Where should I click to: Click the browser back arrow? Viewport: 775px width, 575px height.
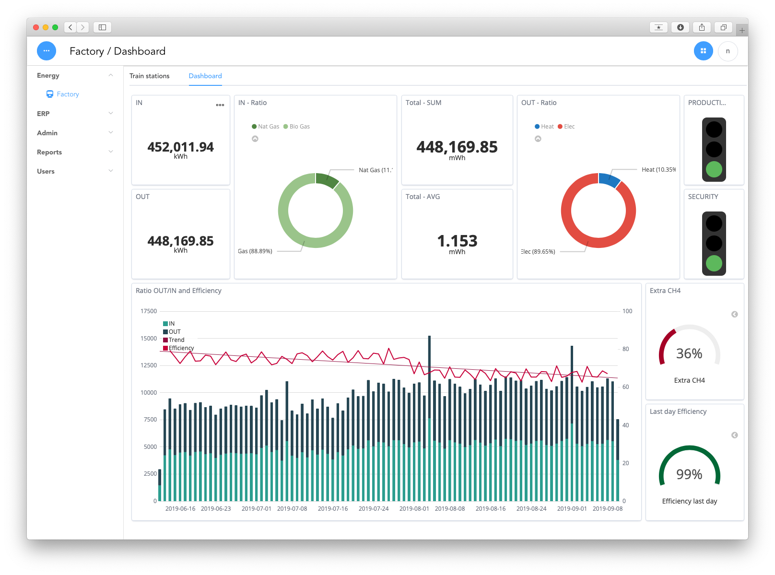click(x=70, y=27)
